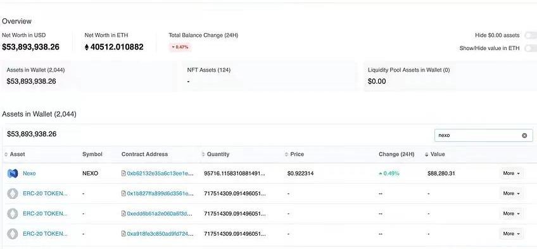The image size is (537, 249).
Task: Open the More dropdown for 0xa918fe3c token row
Action: point(511,234)
